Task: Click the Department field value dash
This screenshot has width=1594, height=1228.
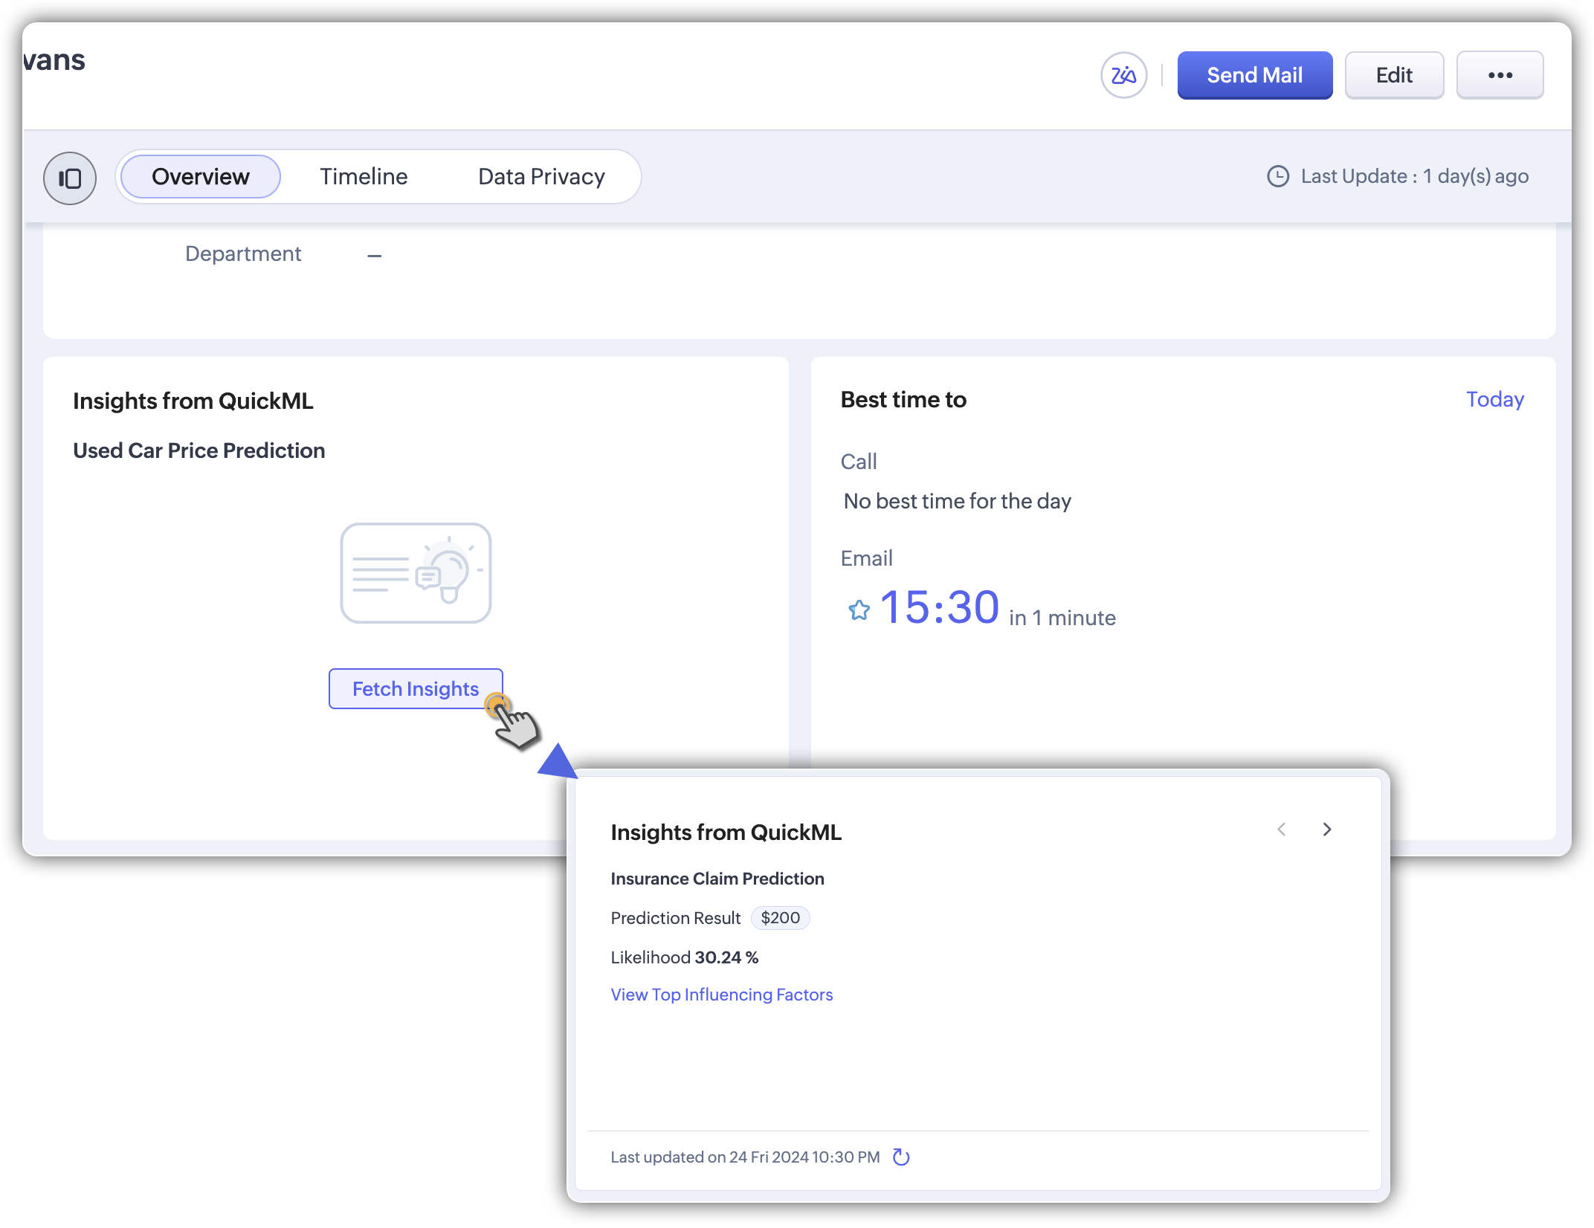Action: [374, 255]
